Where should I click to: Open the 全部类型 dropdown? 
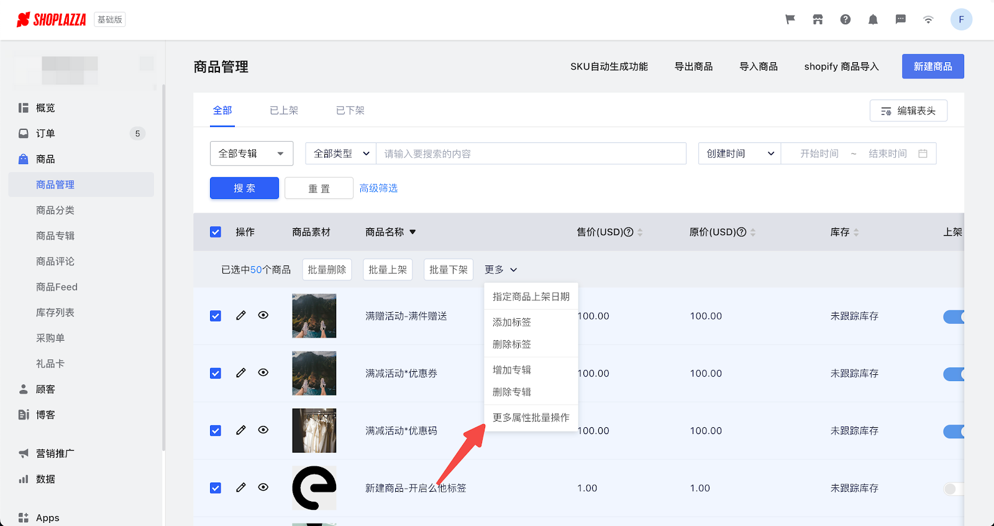click(x=341, y=154)
